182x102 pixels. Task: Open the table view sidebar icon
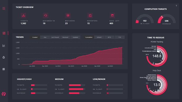pyautogui.click(x=4, y=69)
